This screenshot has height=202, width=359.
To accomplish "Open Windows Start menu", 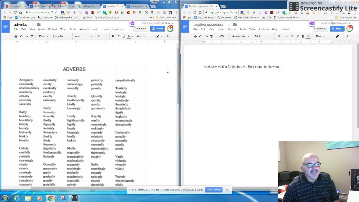I will (x=5, y=198).
